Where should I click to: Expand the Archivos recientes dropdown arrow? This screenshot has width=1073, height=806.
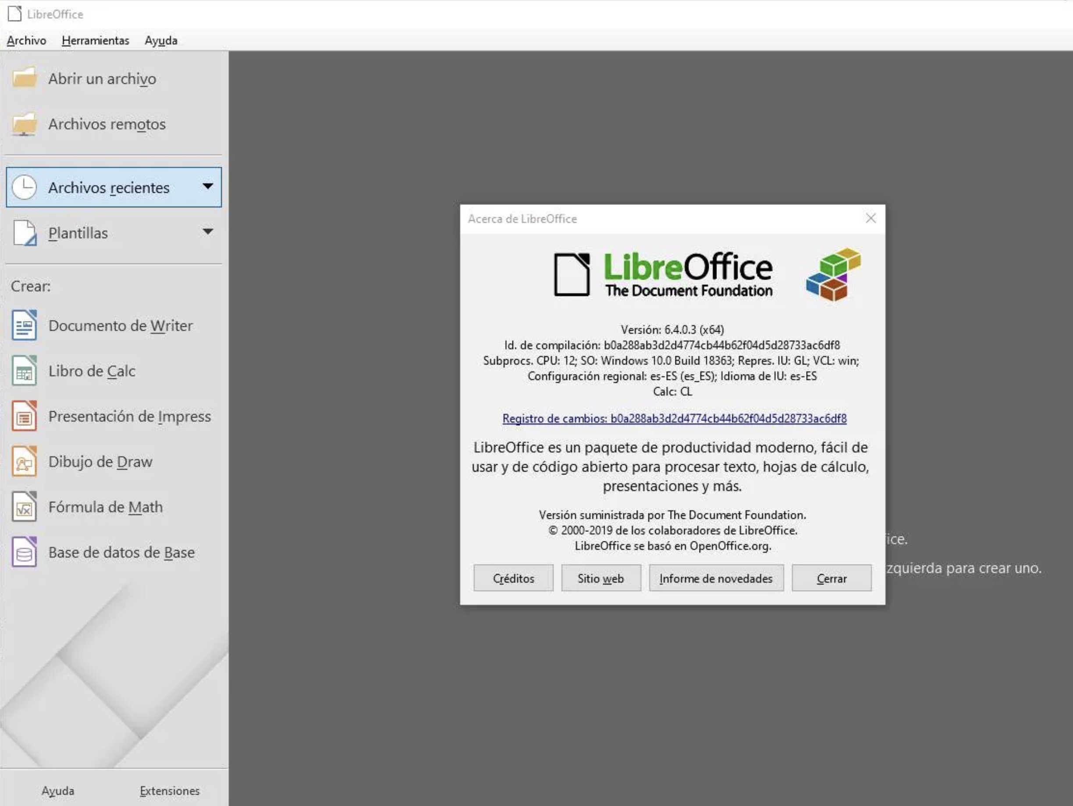tap(208, 187)
